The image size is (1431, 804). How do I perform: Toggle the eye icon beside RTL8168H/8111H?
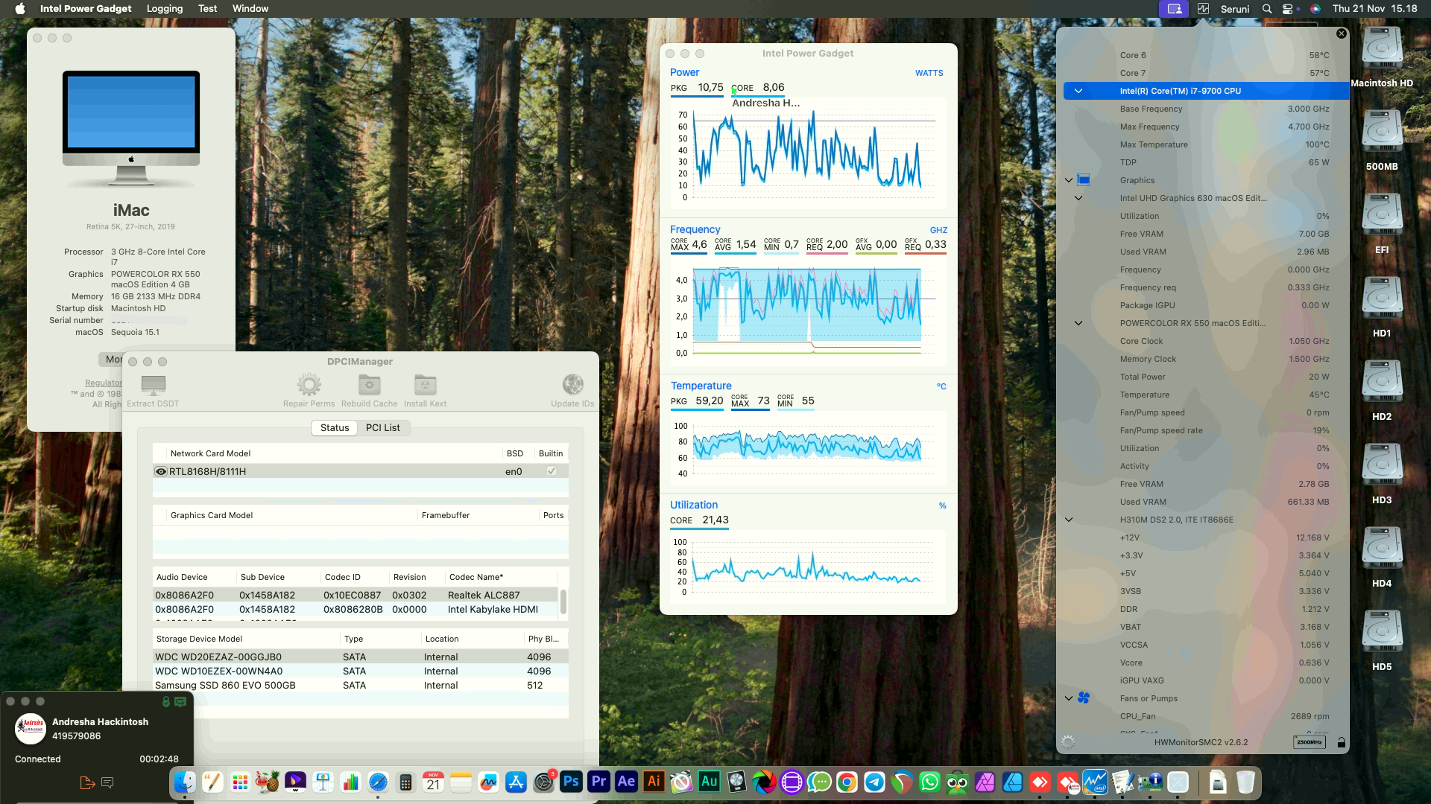pos(160,471)
